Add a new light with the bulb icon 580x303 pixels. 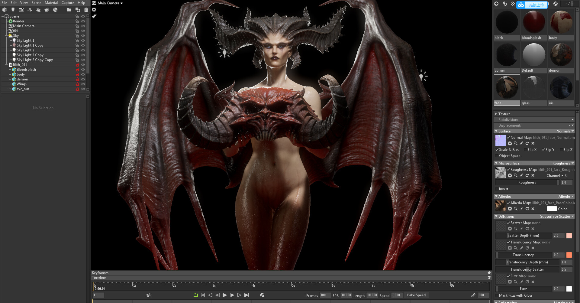[13, 10]
